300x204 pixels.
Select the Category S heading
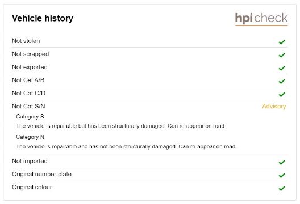pos(30,117)
